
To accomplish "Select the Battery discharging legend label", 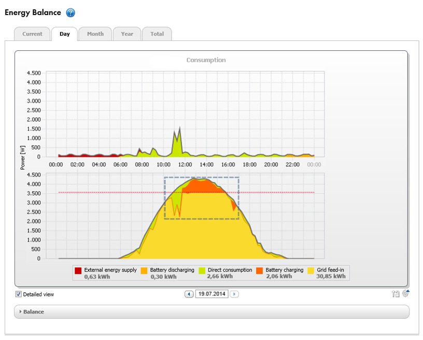I will [172, 270].
